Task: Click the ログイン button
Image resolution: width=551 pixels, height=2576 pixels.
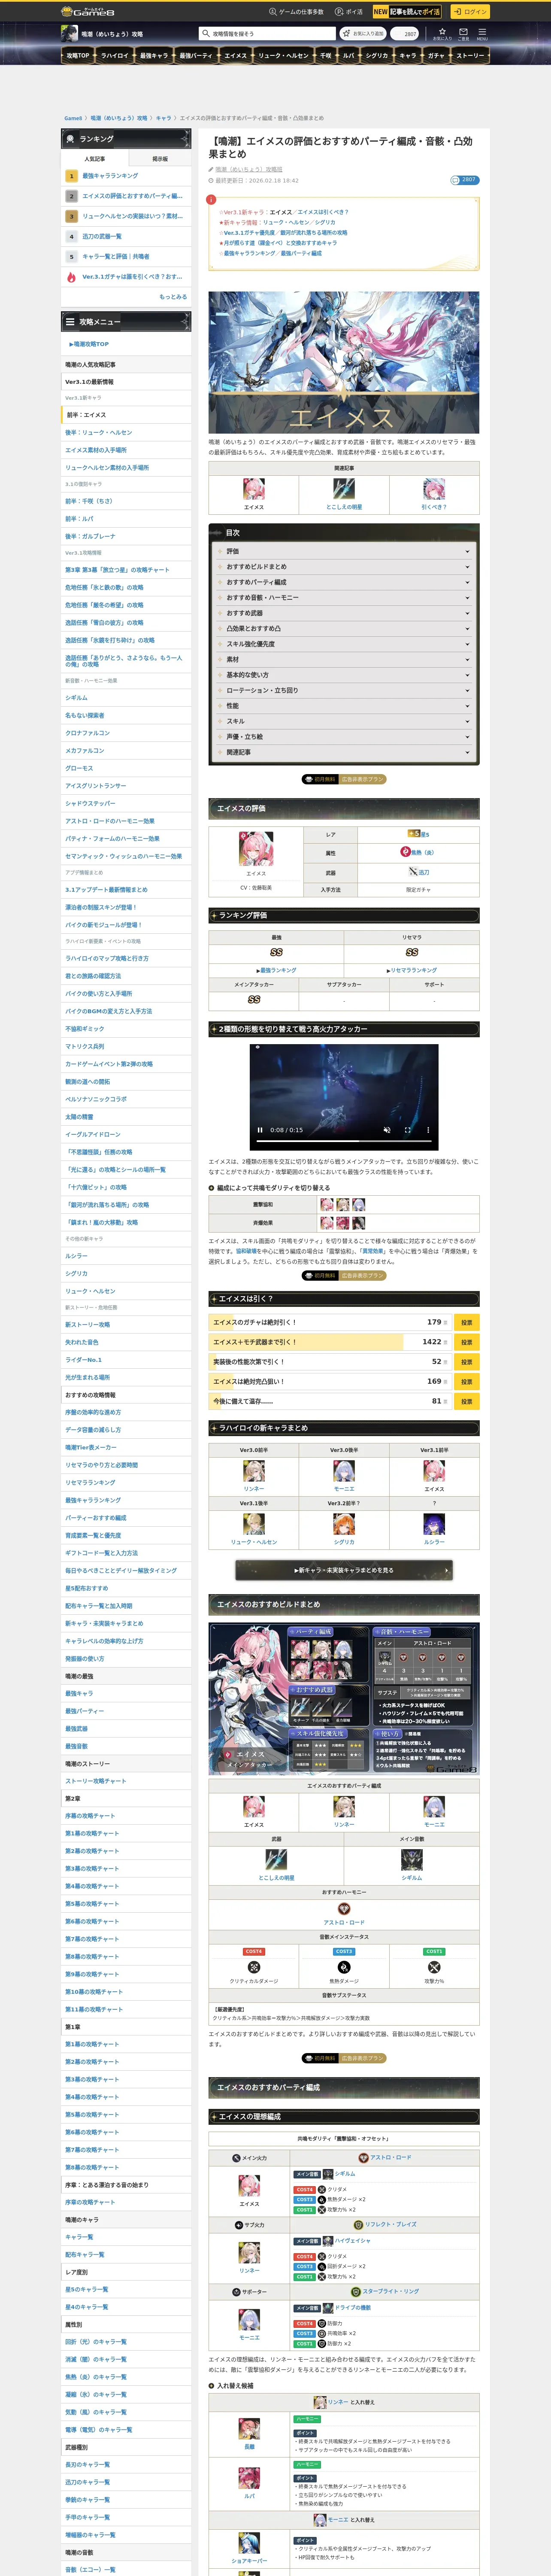Action: pyautogui.click(x=469, y=12)
